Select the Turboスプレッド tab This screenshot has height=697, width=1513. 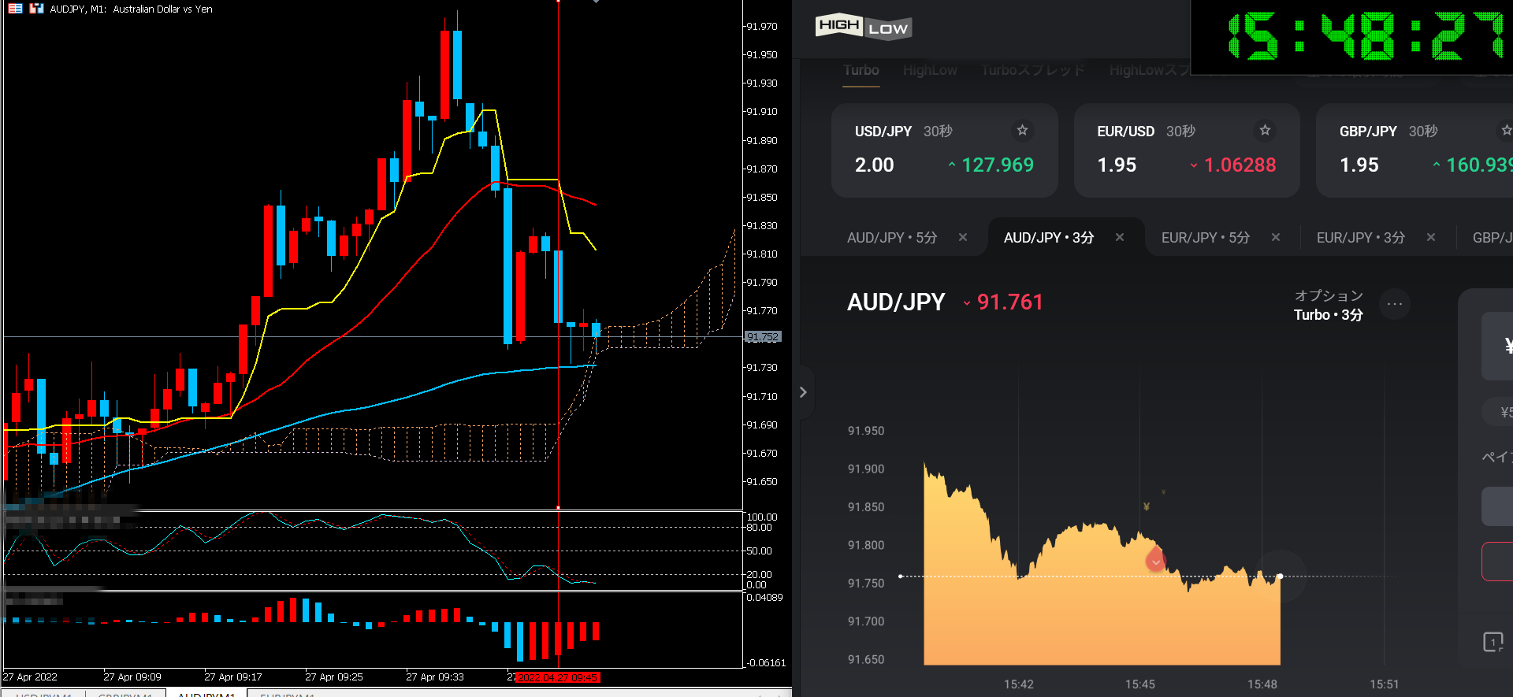tap(1033, 71)
